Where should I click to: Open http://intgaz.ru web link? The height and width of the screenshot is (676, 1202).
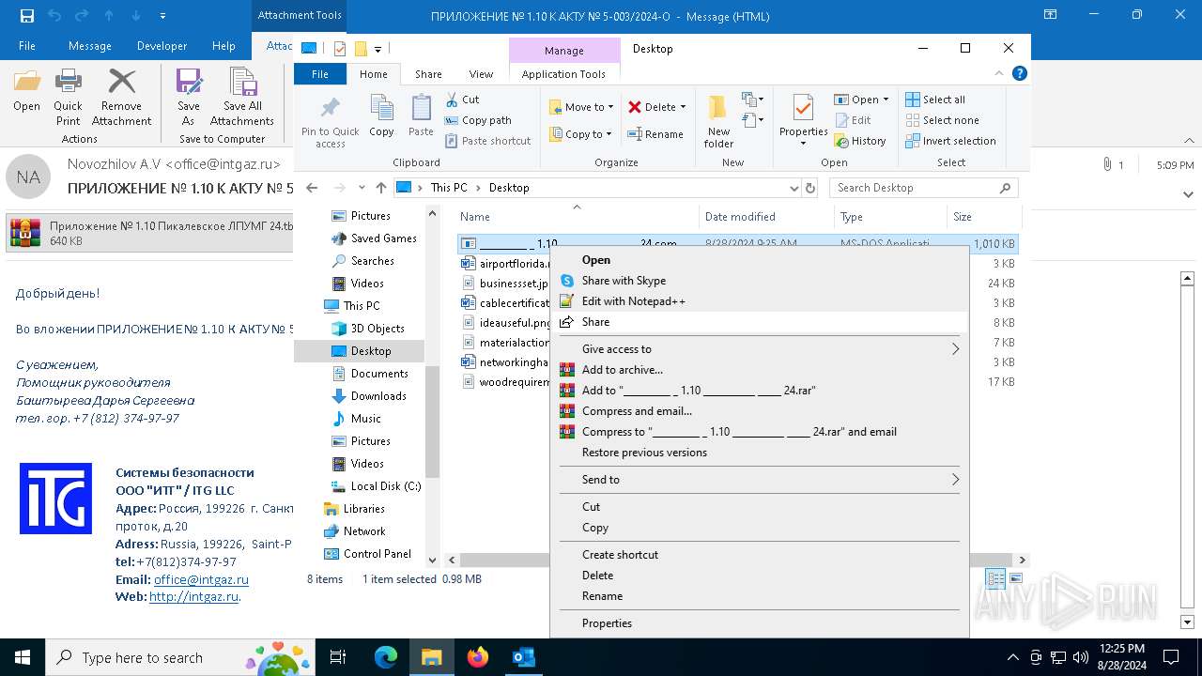coord(193,596)
